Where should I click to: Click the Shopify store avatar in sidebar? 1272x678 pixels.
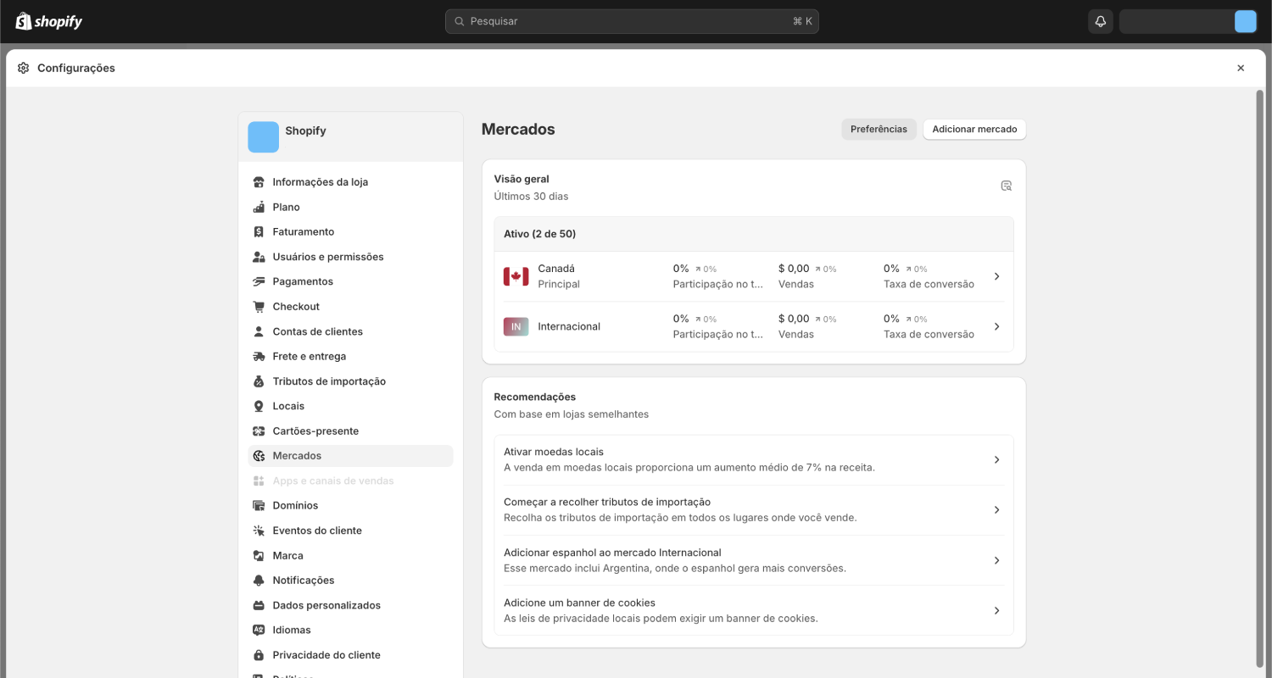263,137
